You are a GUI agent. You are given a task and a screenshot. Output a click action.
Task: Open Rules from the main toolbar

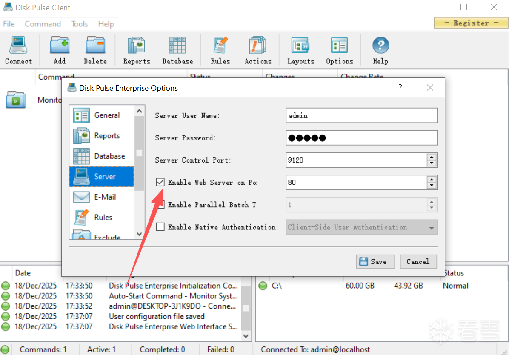pyautogui.click(x=220, y=51)
